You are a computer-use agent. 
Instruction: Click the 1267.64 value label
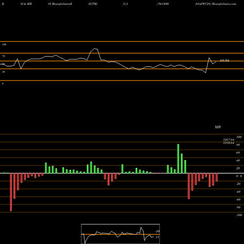click(x=229, y=140)
